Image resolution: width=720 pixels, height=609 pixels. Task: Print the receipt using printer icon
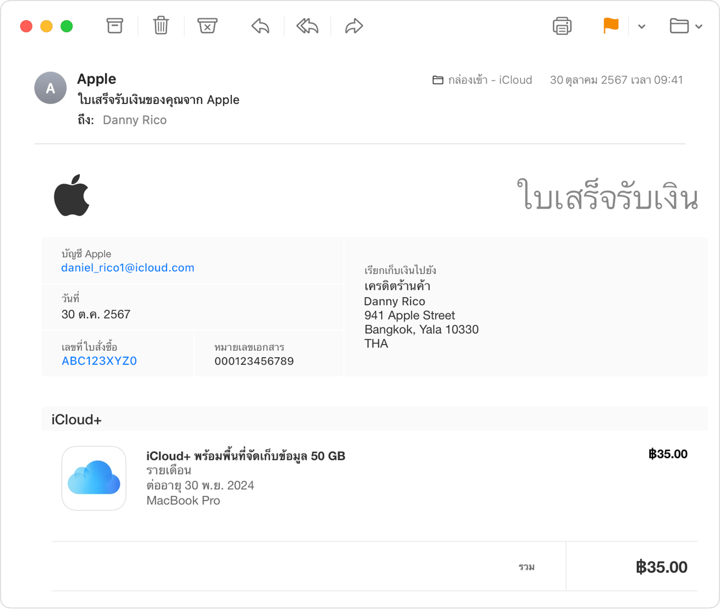[x=562, y=26]
